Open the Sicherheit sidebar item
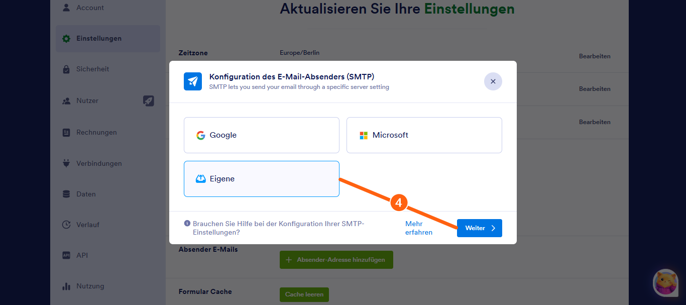 tap(107, 69)
